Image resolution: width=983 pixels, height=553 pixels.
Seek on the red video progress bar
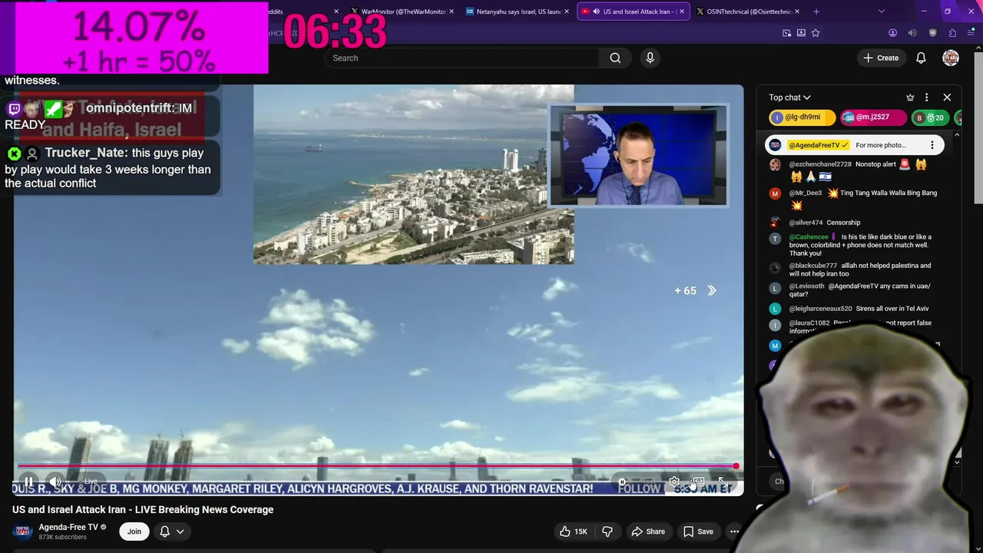click(x=377, y=466)
